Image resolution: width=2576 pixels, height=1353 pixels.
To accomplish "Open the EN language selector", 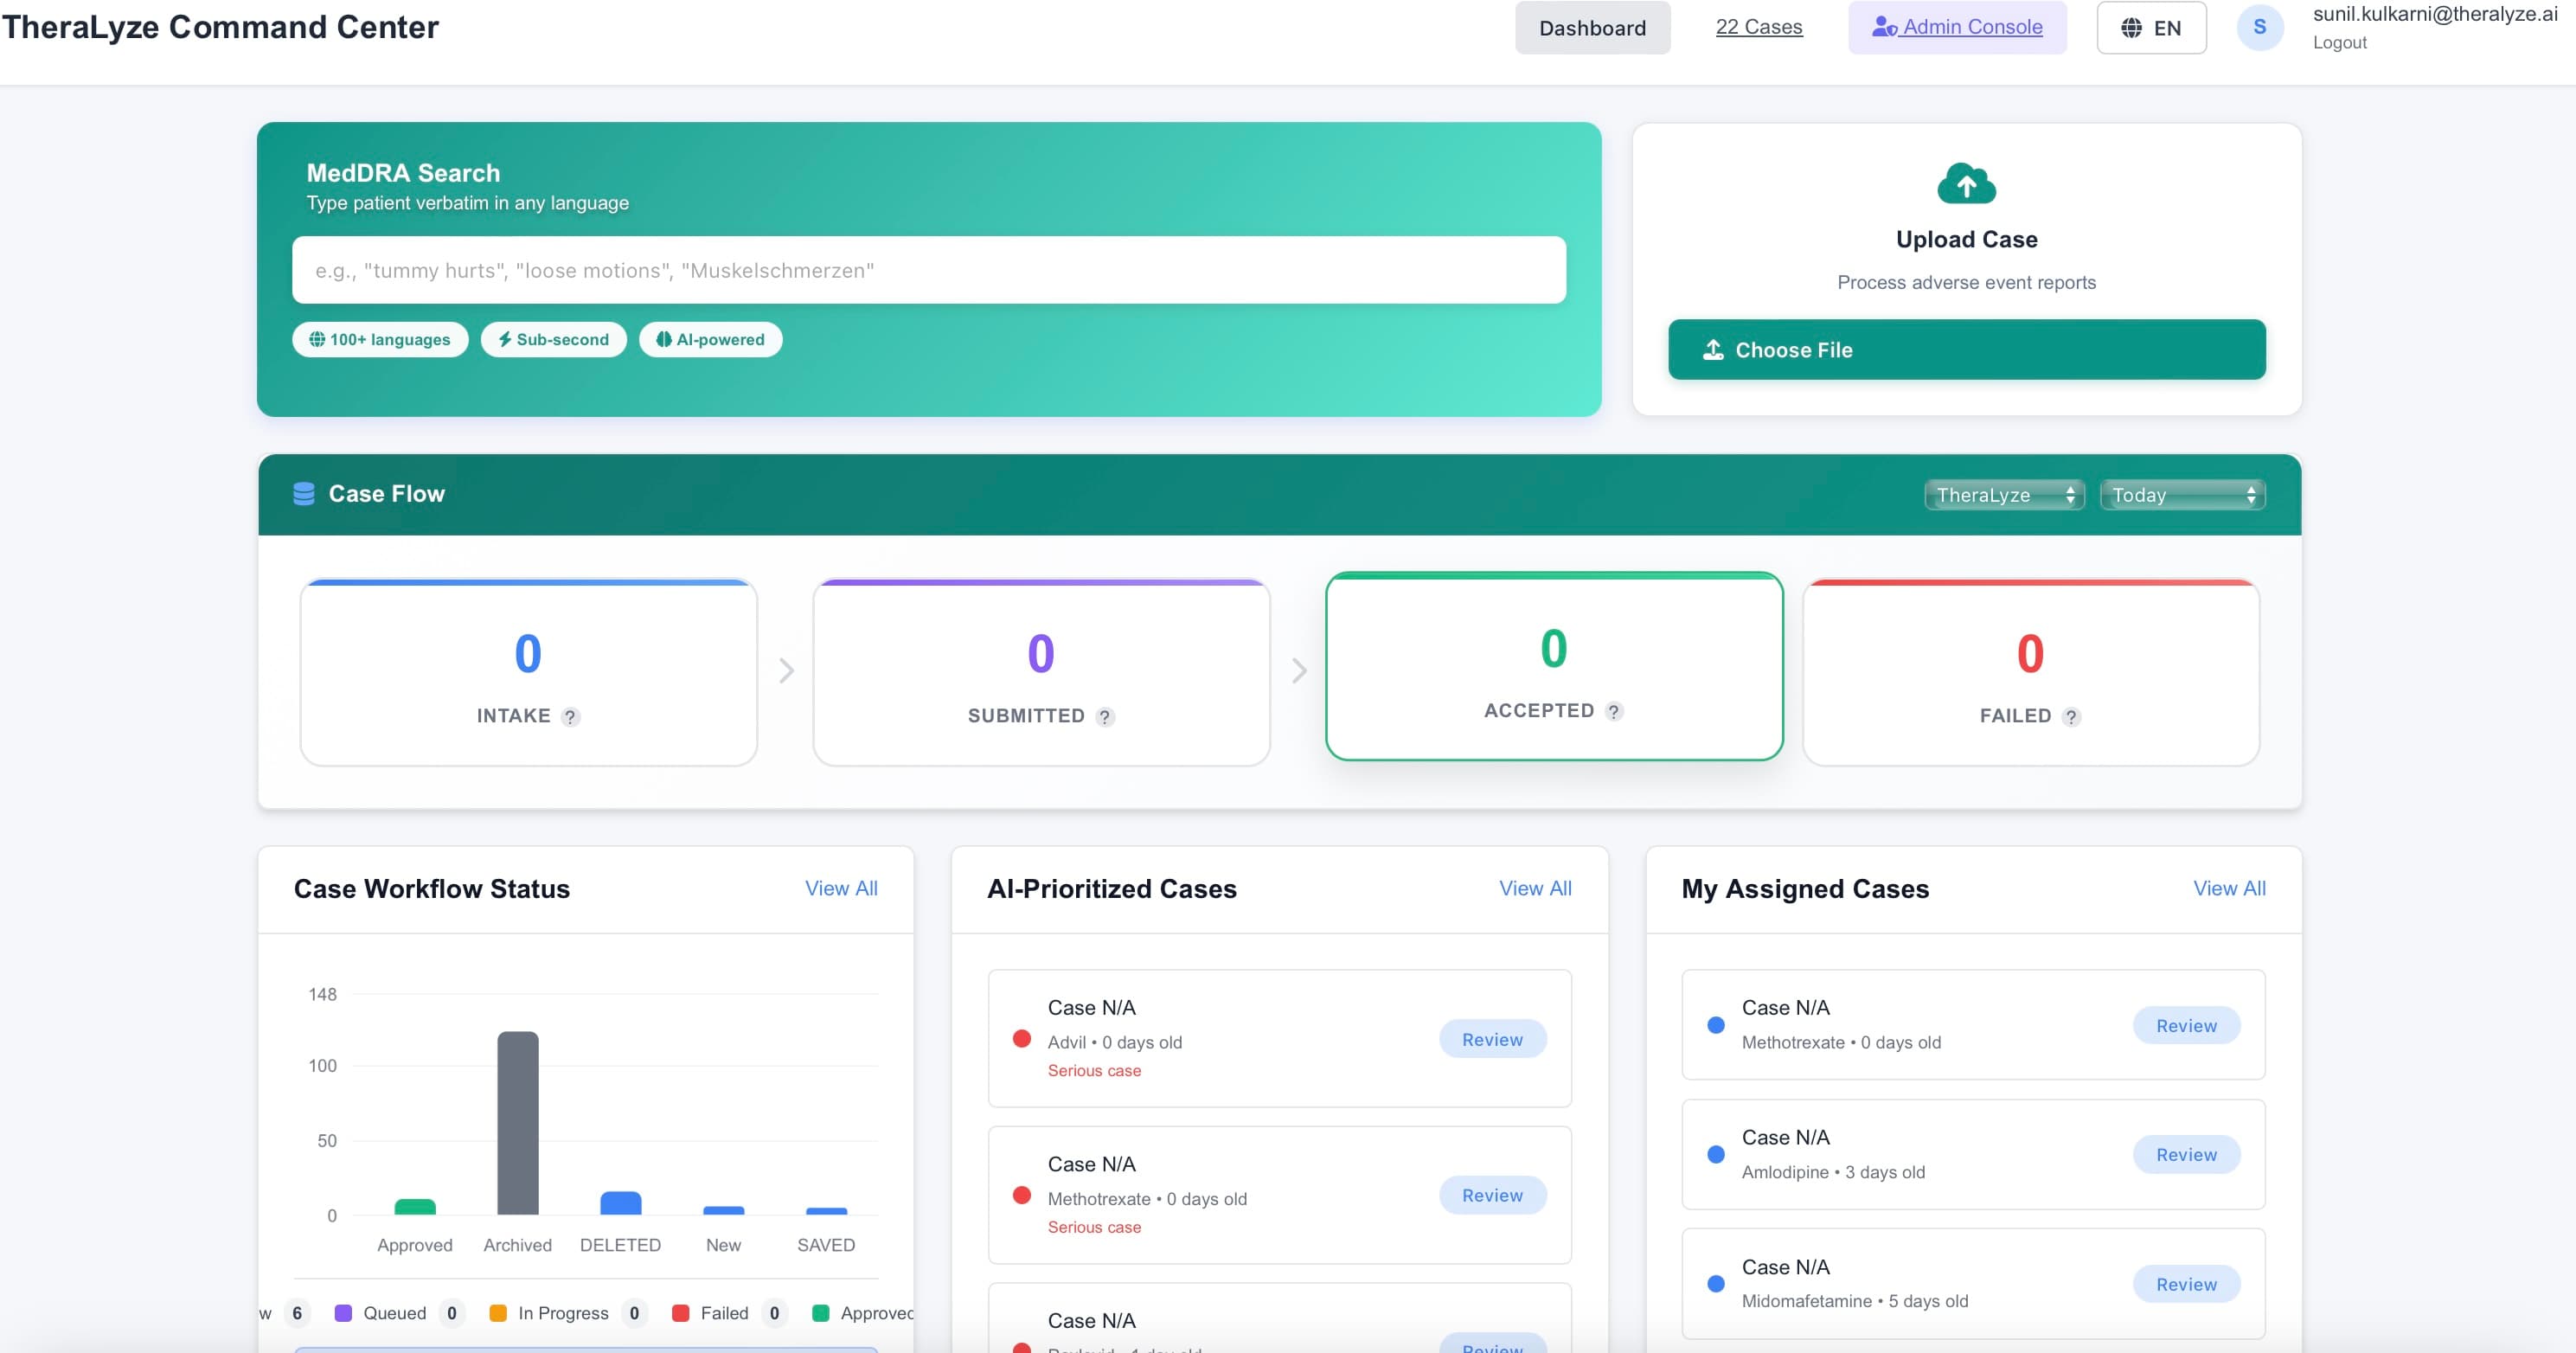I will click(x=2151, y=28).
